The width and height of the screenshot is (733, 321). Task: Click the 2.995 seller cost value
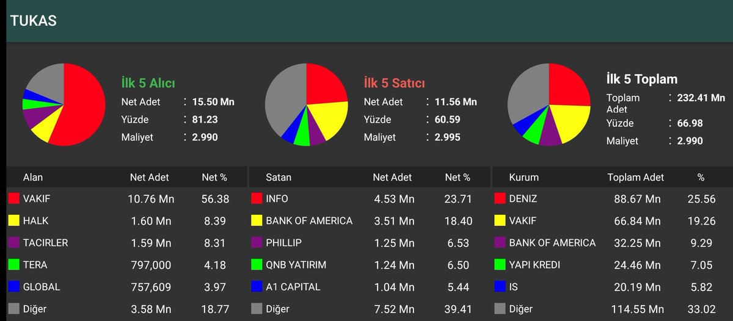pos(448,137)
